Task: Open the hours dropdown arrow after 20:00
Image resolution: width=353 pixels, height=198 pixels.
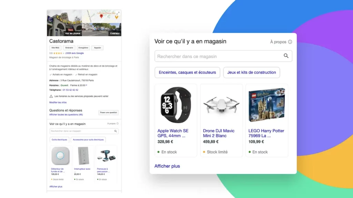Action: coord(87,85)
